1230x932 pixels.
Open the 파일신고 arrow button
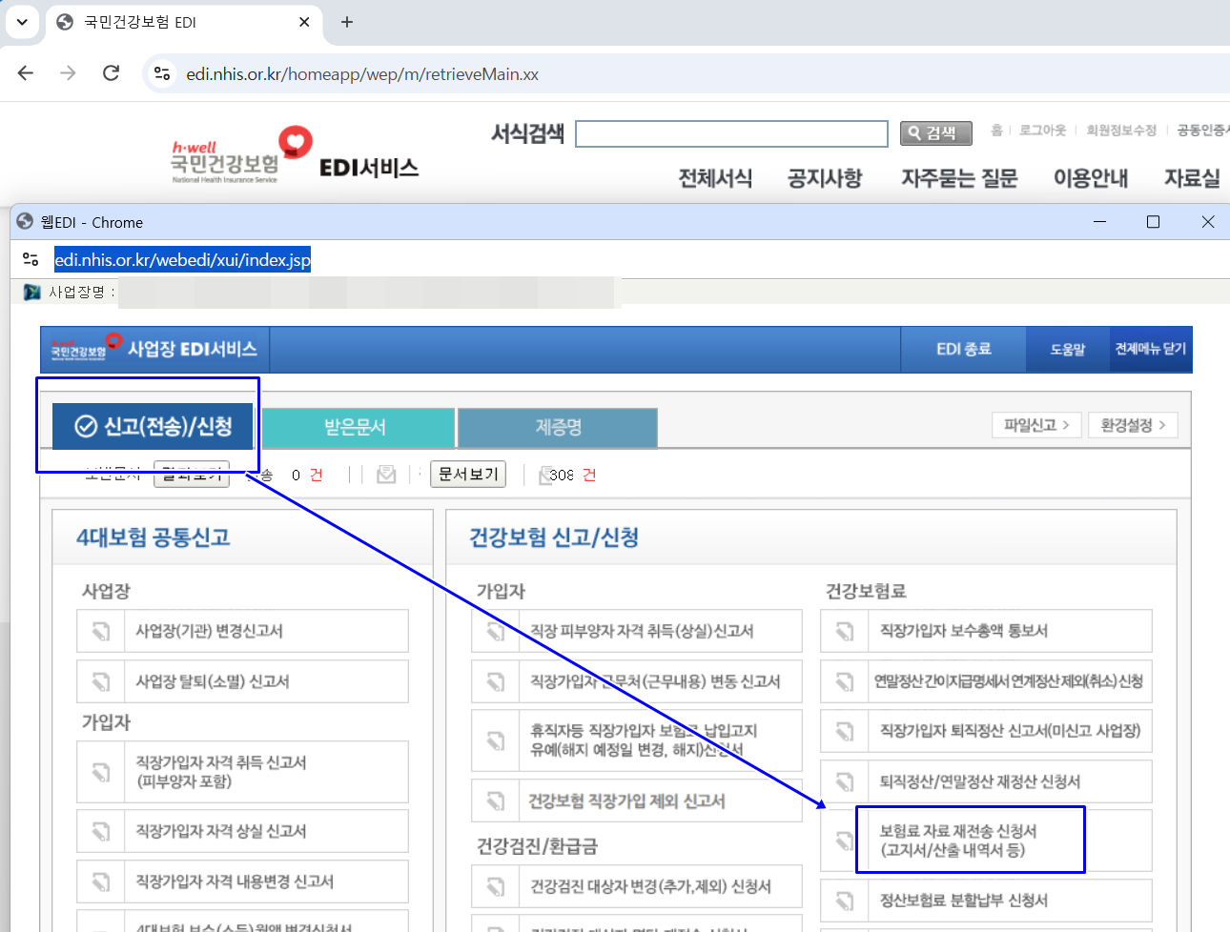coord(1036,425)
